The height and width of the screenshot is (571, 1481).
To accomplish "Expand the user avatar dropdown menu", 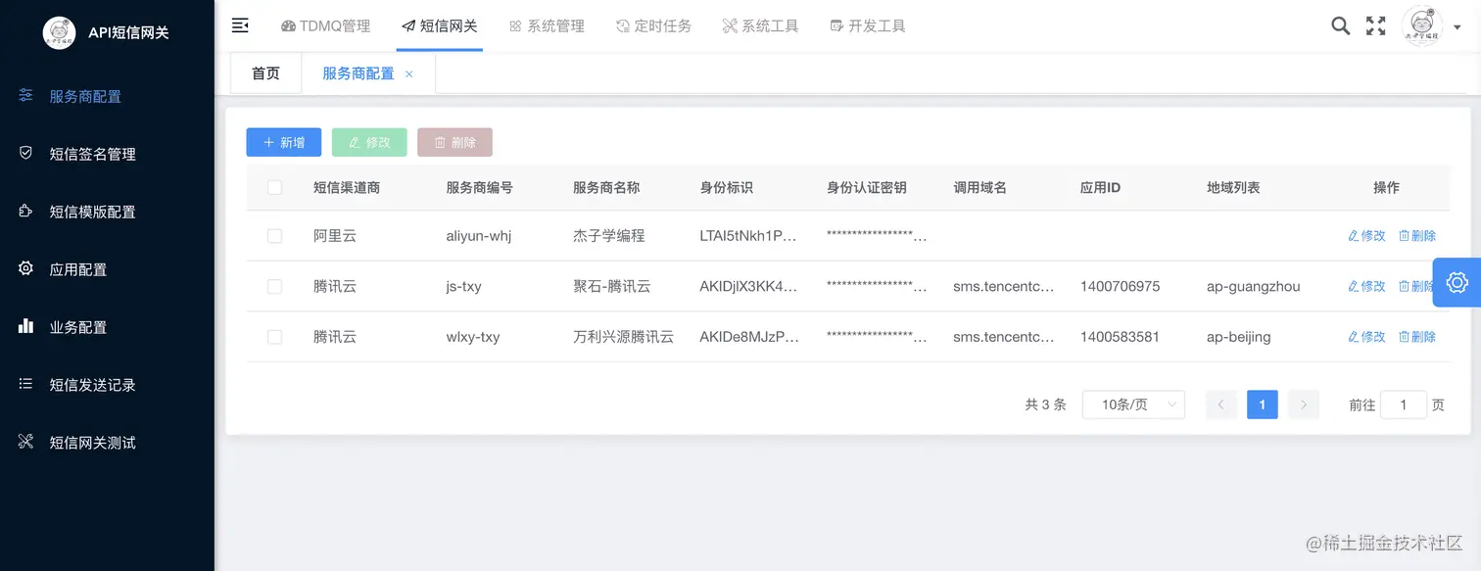I will click(x=1424, y=25).
